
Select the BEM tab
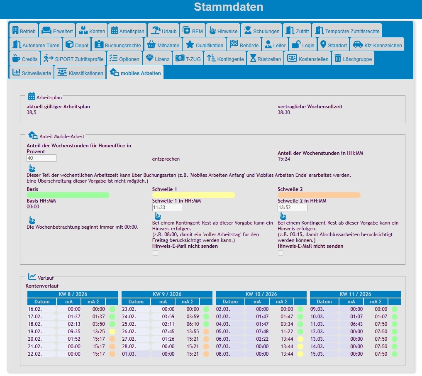tap(193, 30)
